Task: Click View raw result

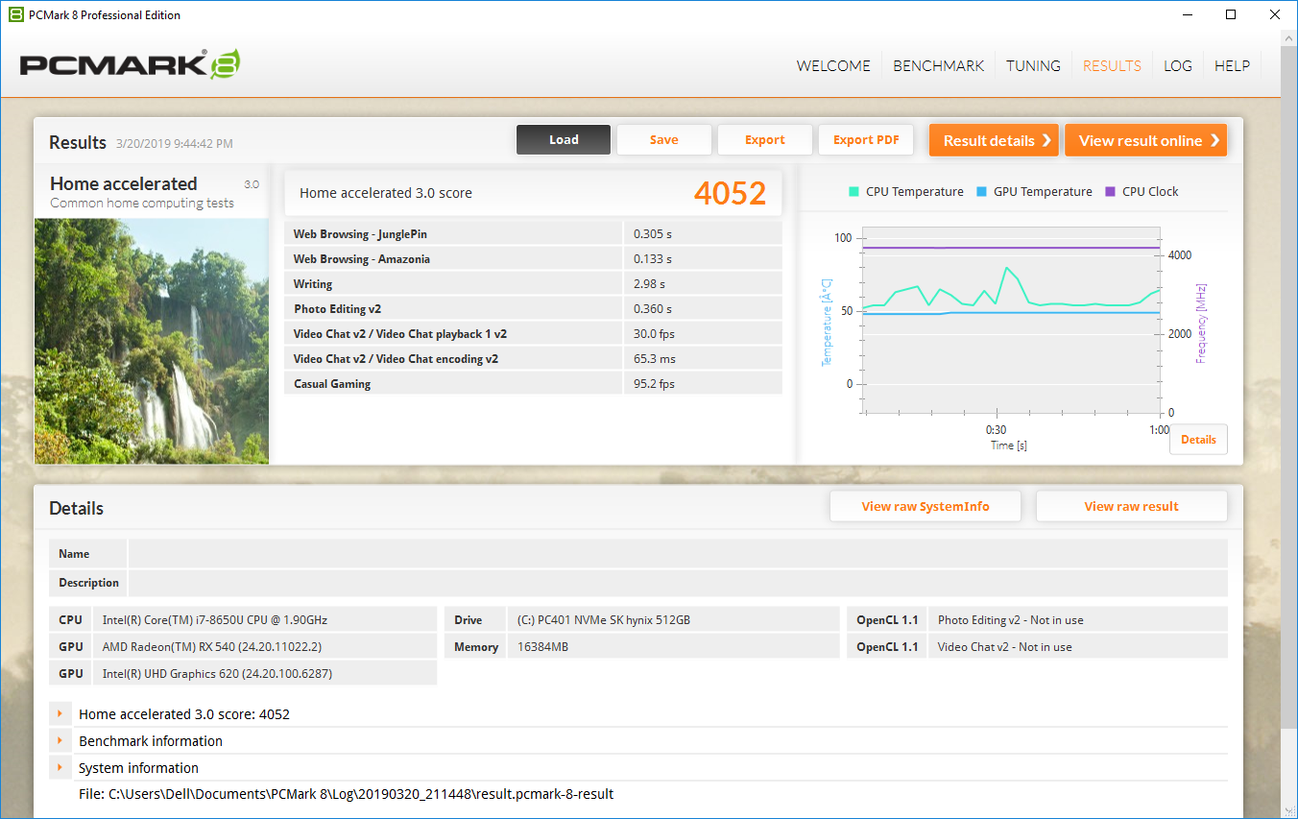Action: (x=1132, y=506)
